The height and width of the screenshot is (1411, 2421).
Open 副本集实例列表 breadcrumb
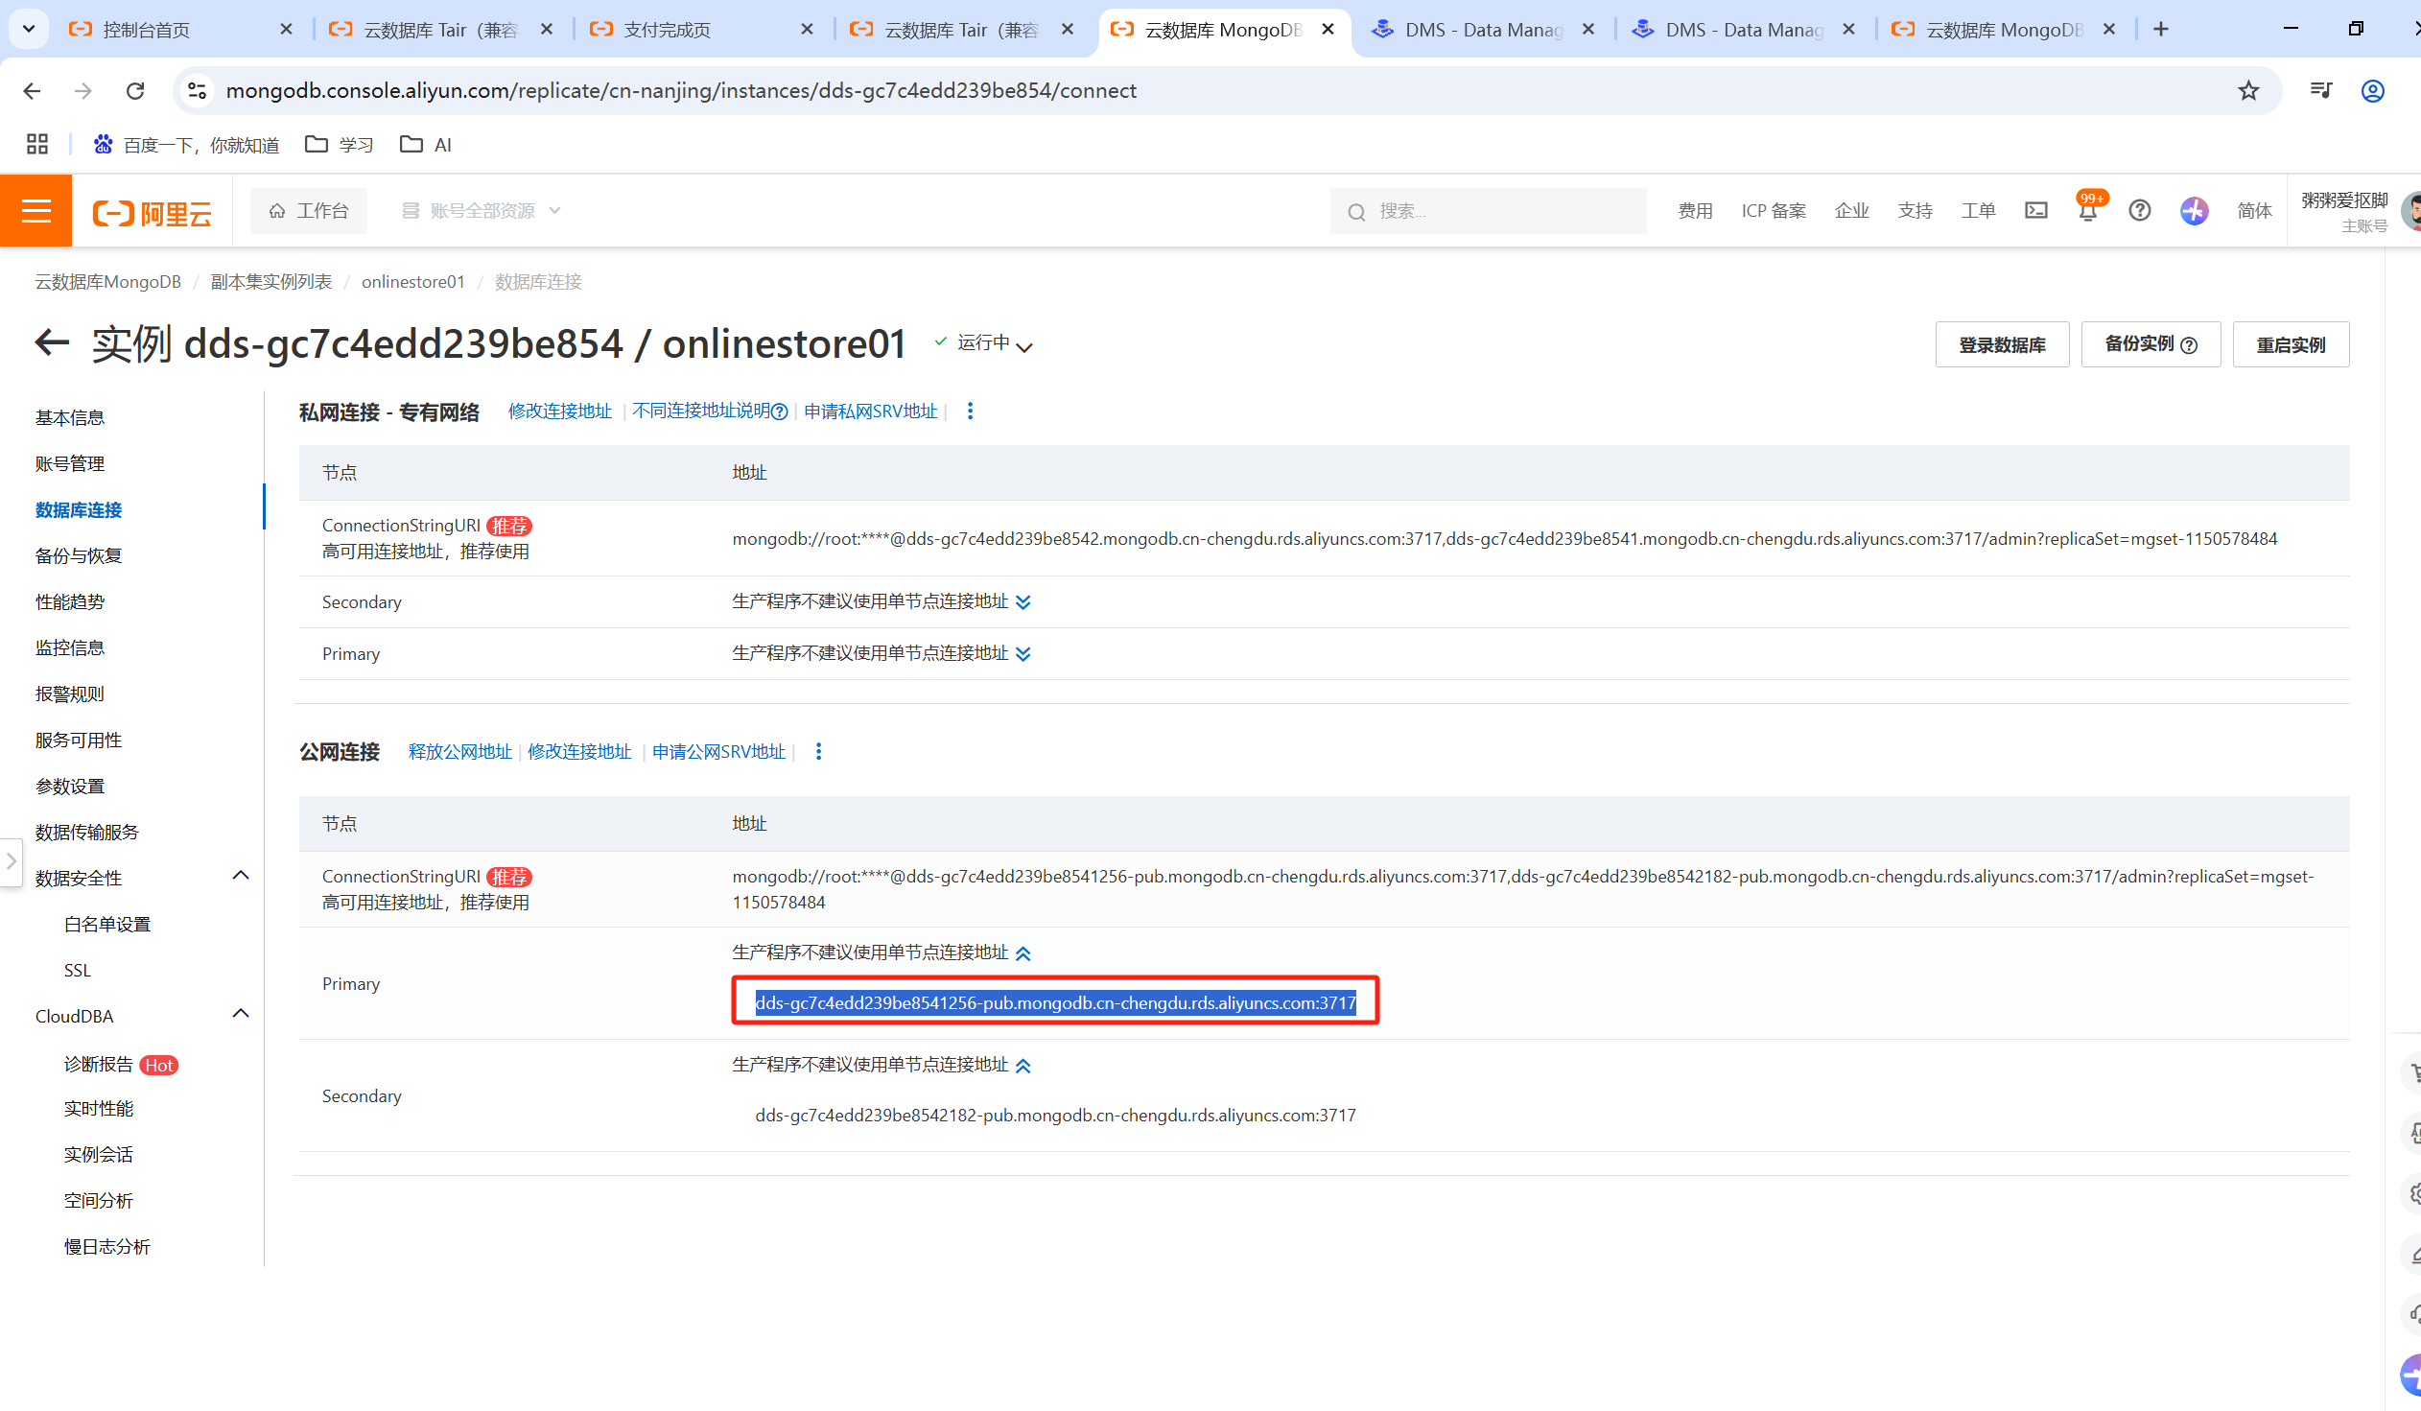270,281
